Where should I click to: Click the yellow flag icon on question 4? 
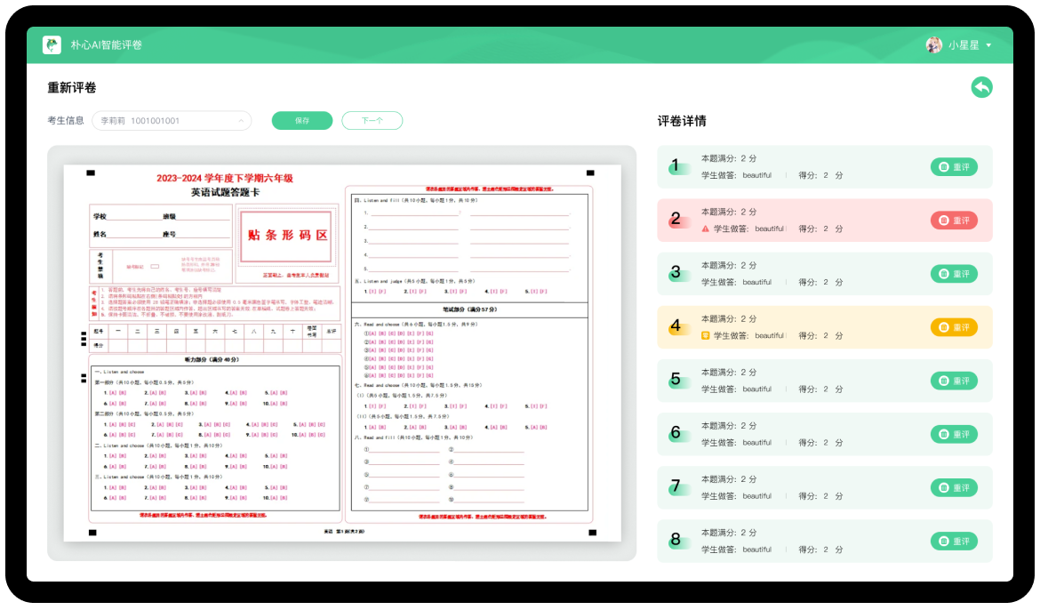(706, 335)
